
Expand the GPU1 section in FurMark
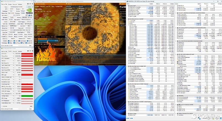point(36,47)
